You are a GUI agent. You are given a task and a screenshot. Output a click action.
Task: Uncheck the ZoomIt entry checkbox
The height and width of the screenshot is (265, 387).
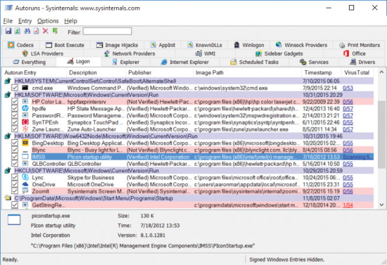[x=15, y=191]
